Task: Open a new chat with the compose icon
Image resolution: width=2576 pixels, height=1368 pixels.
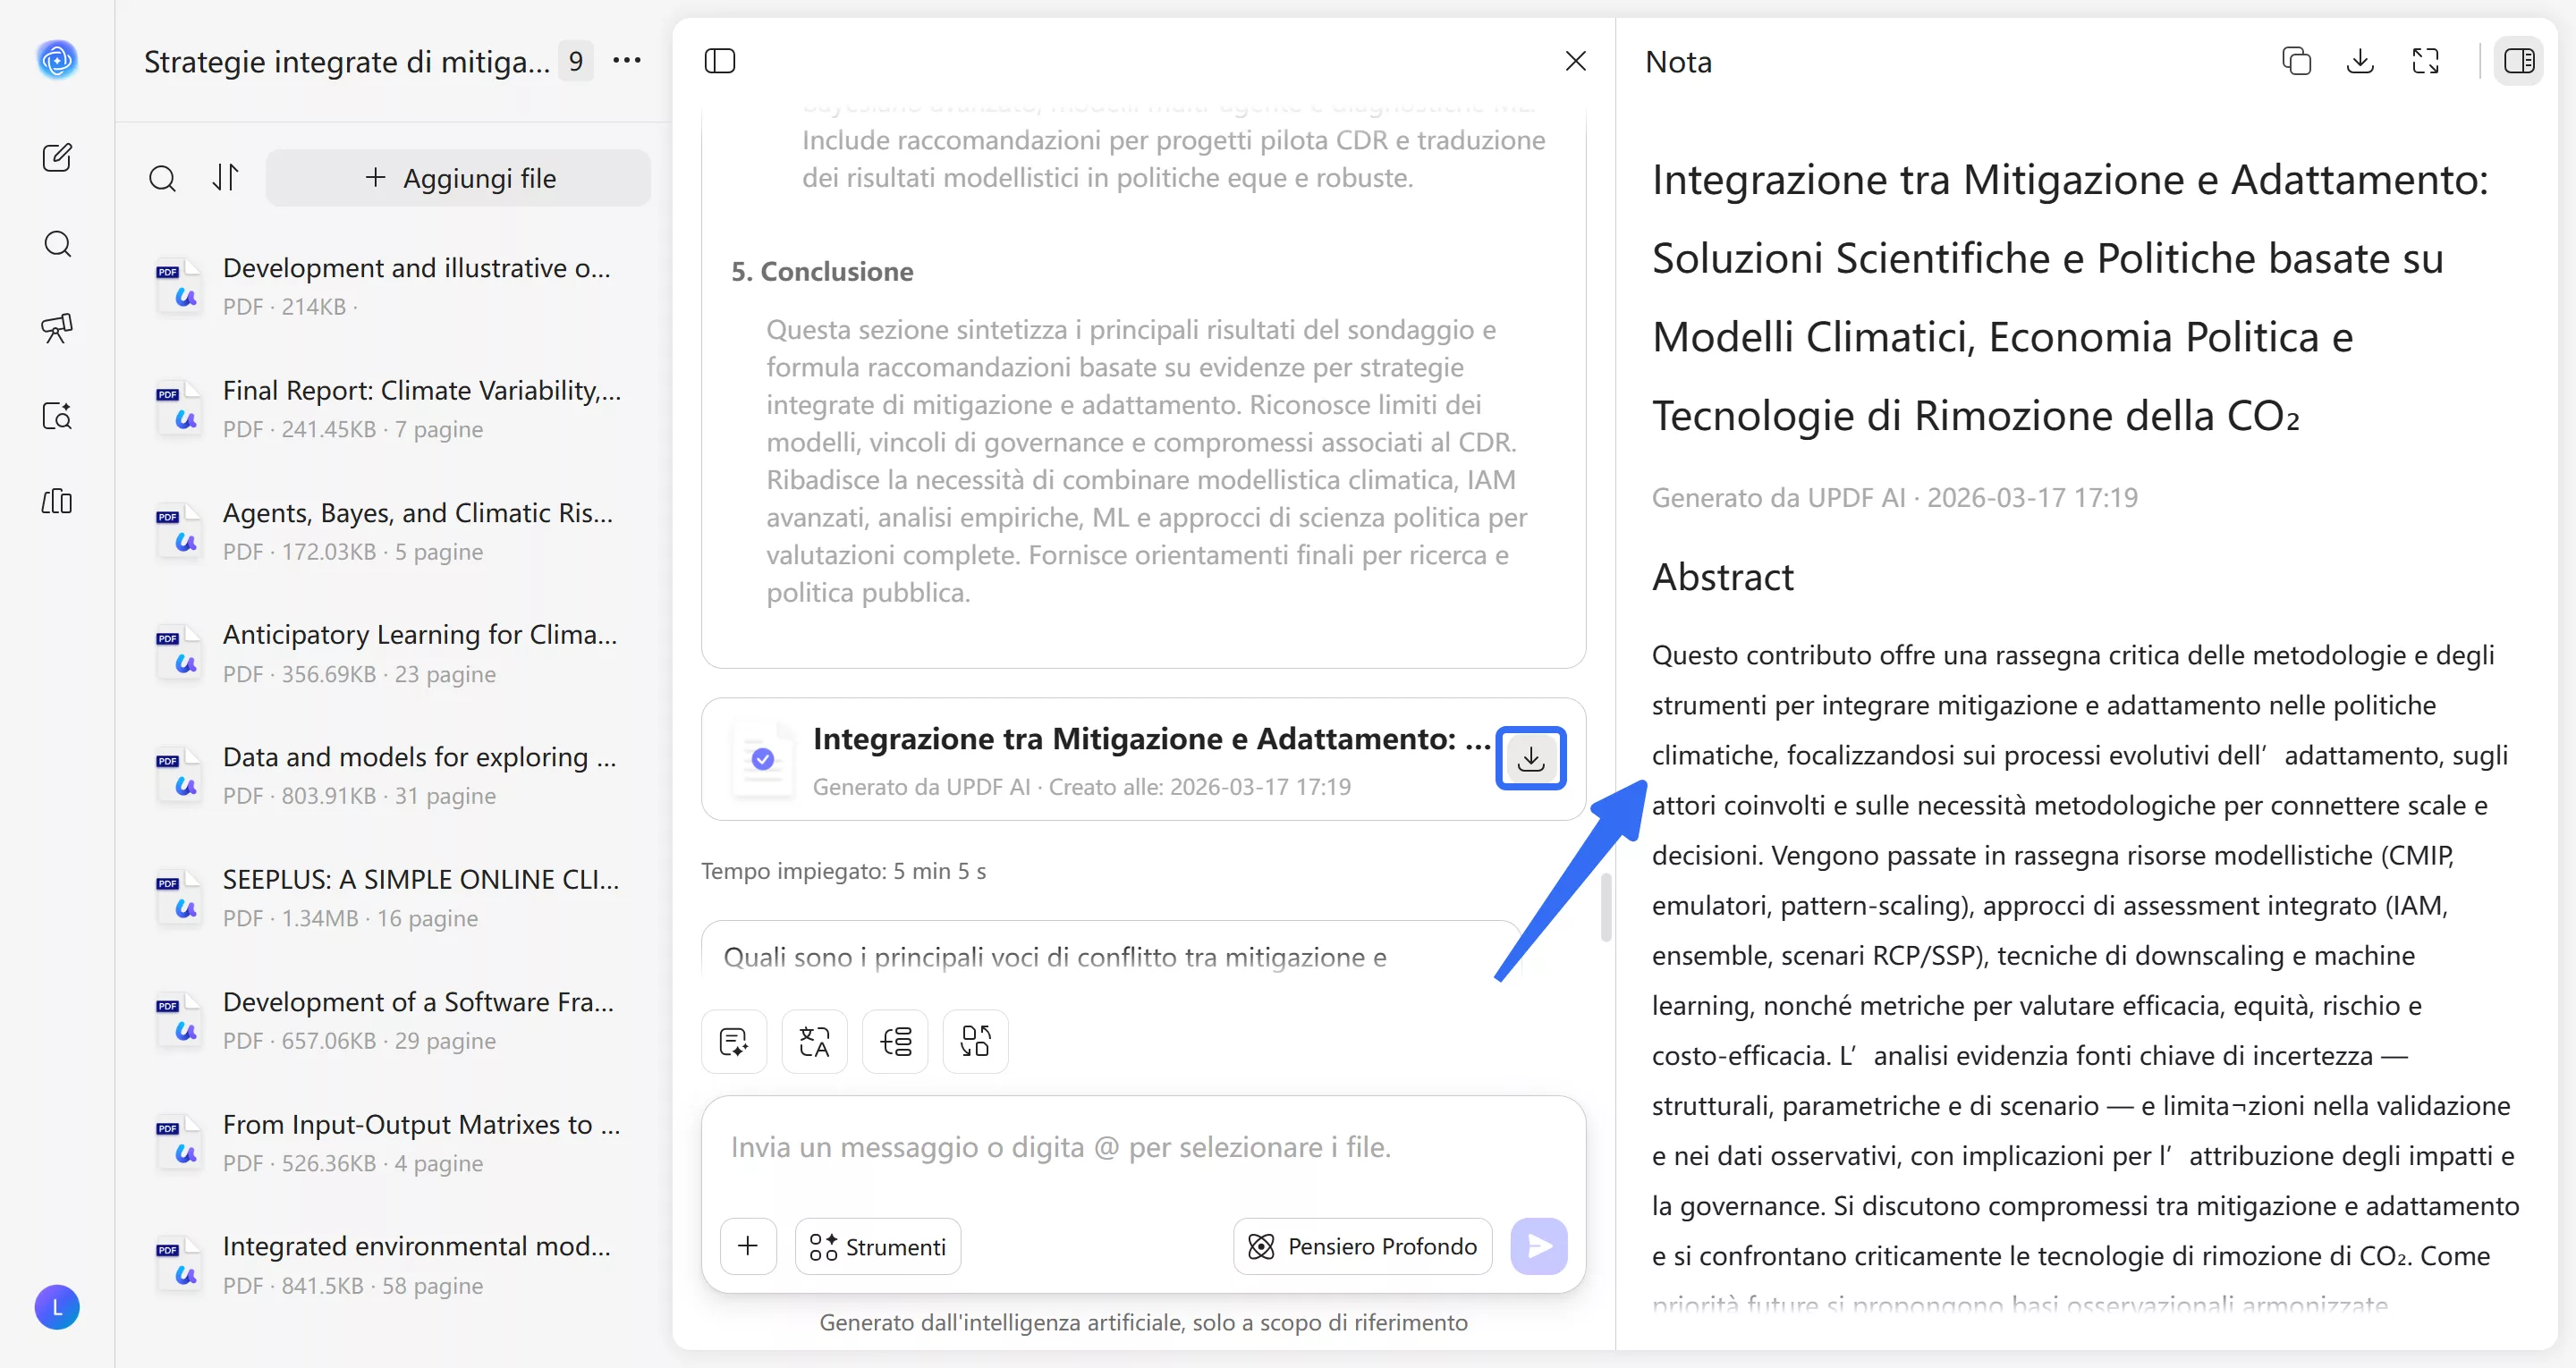Action: click(57, 157)
